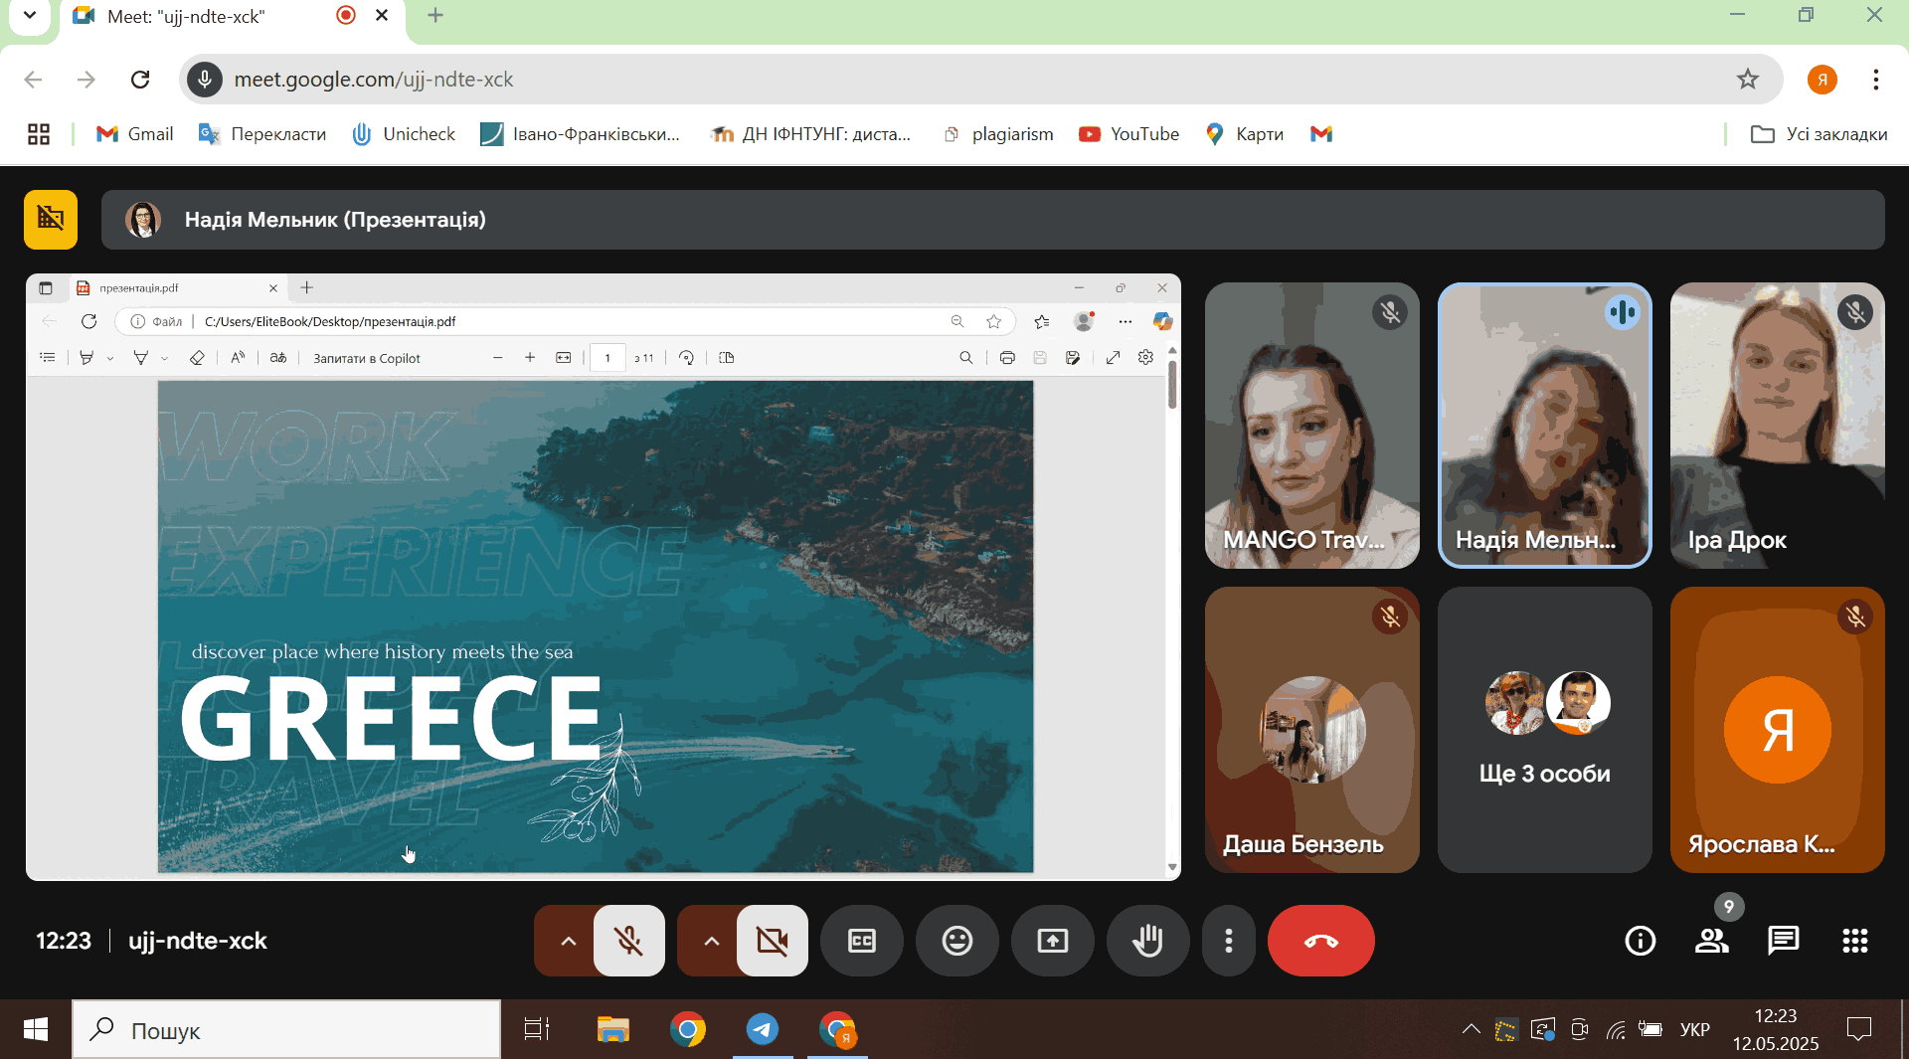Click print icon in shared PDF toolbar
Image resolution: width=1909 pixels, height=1059 pixels.
pos(1007,358)
